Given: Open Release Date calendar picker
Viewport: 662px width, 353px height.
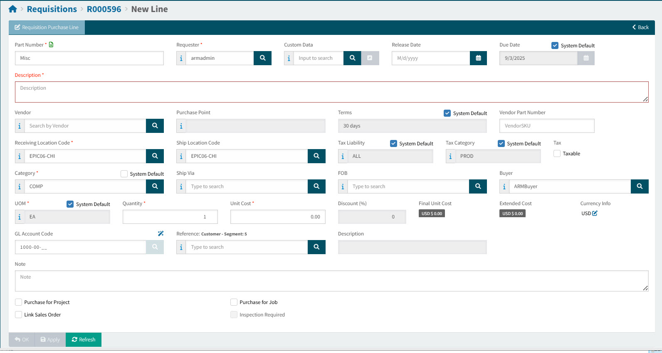Looking at the screenshot, I should click(x=478, y=58).
